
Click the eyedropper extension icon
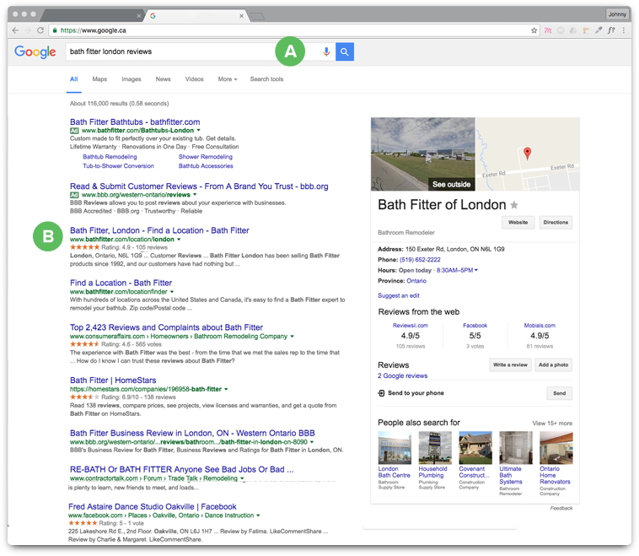[599, 30]
